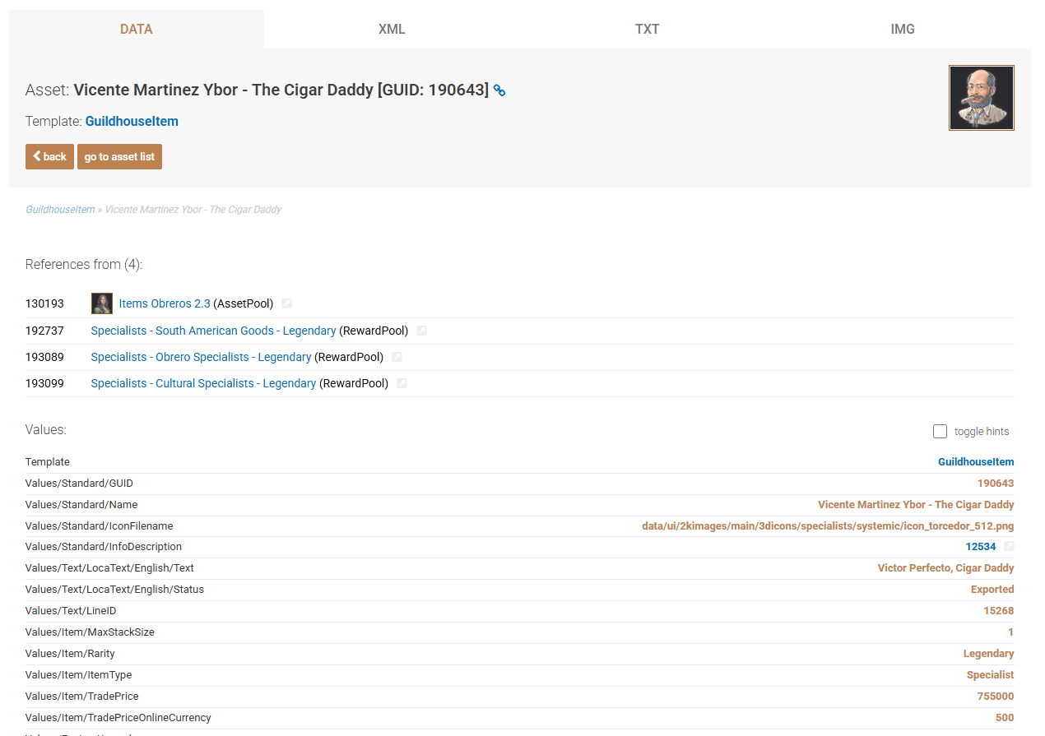Click the external icon after Obrero Specialists RewardPool
Viewport: 1045px width, 736px height.
click(397, 357)
